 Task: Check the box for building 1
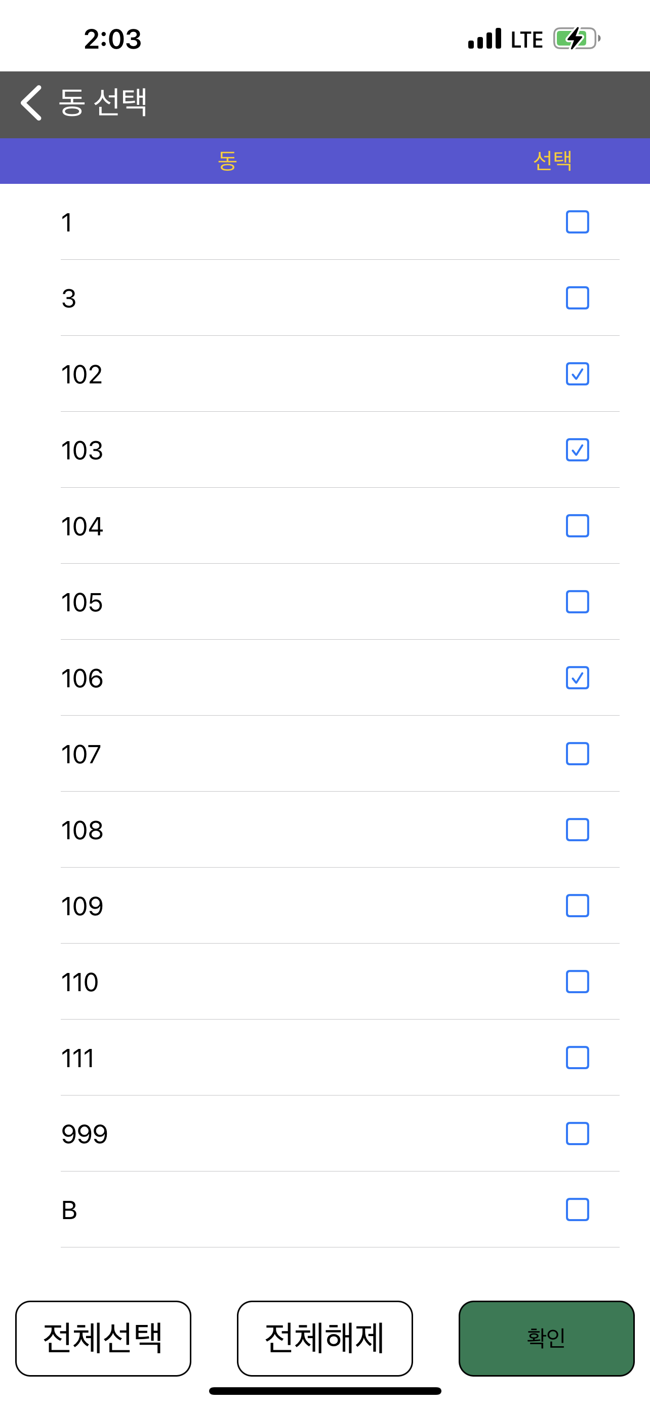tap(577, 222)
